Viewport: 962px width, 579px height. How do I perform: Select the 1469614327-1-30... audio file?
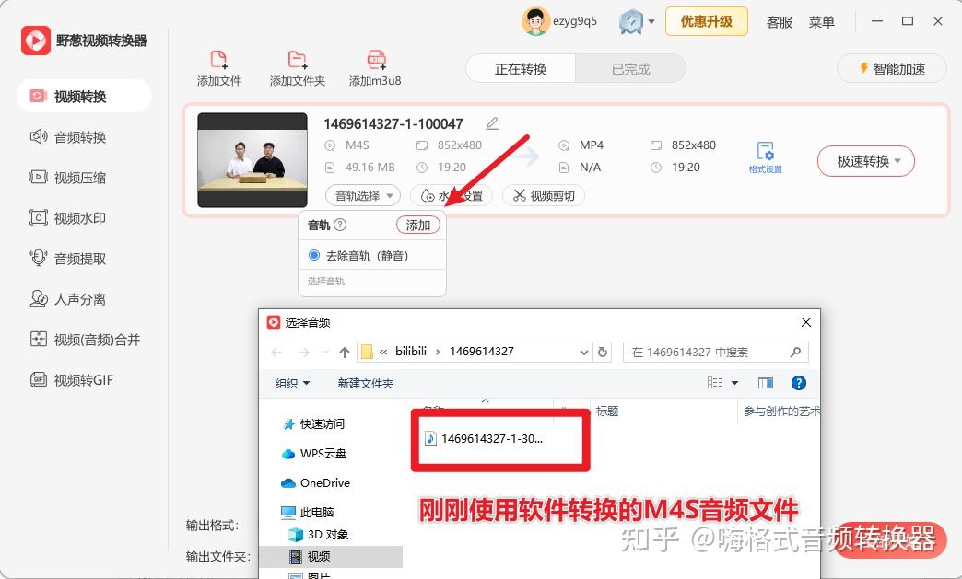coord(484,439)
